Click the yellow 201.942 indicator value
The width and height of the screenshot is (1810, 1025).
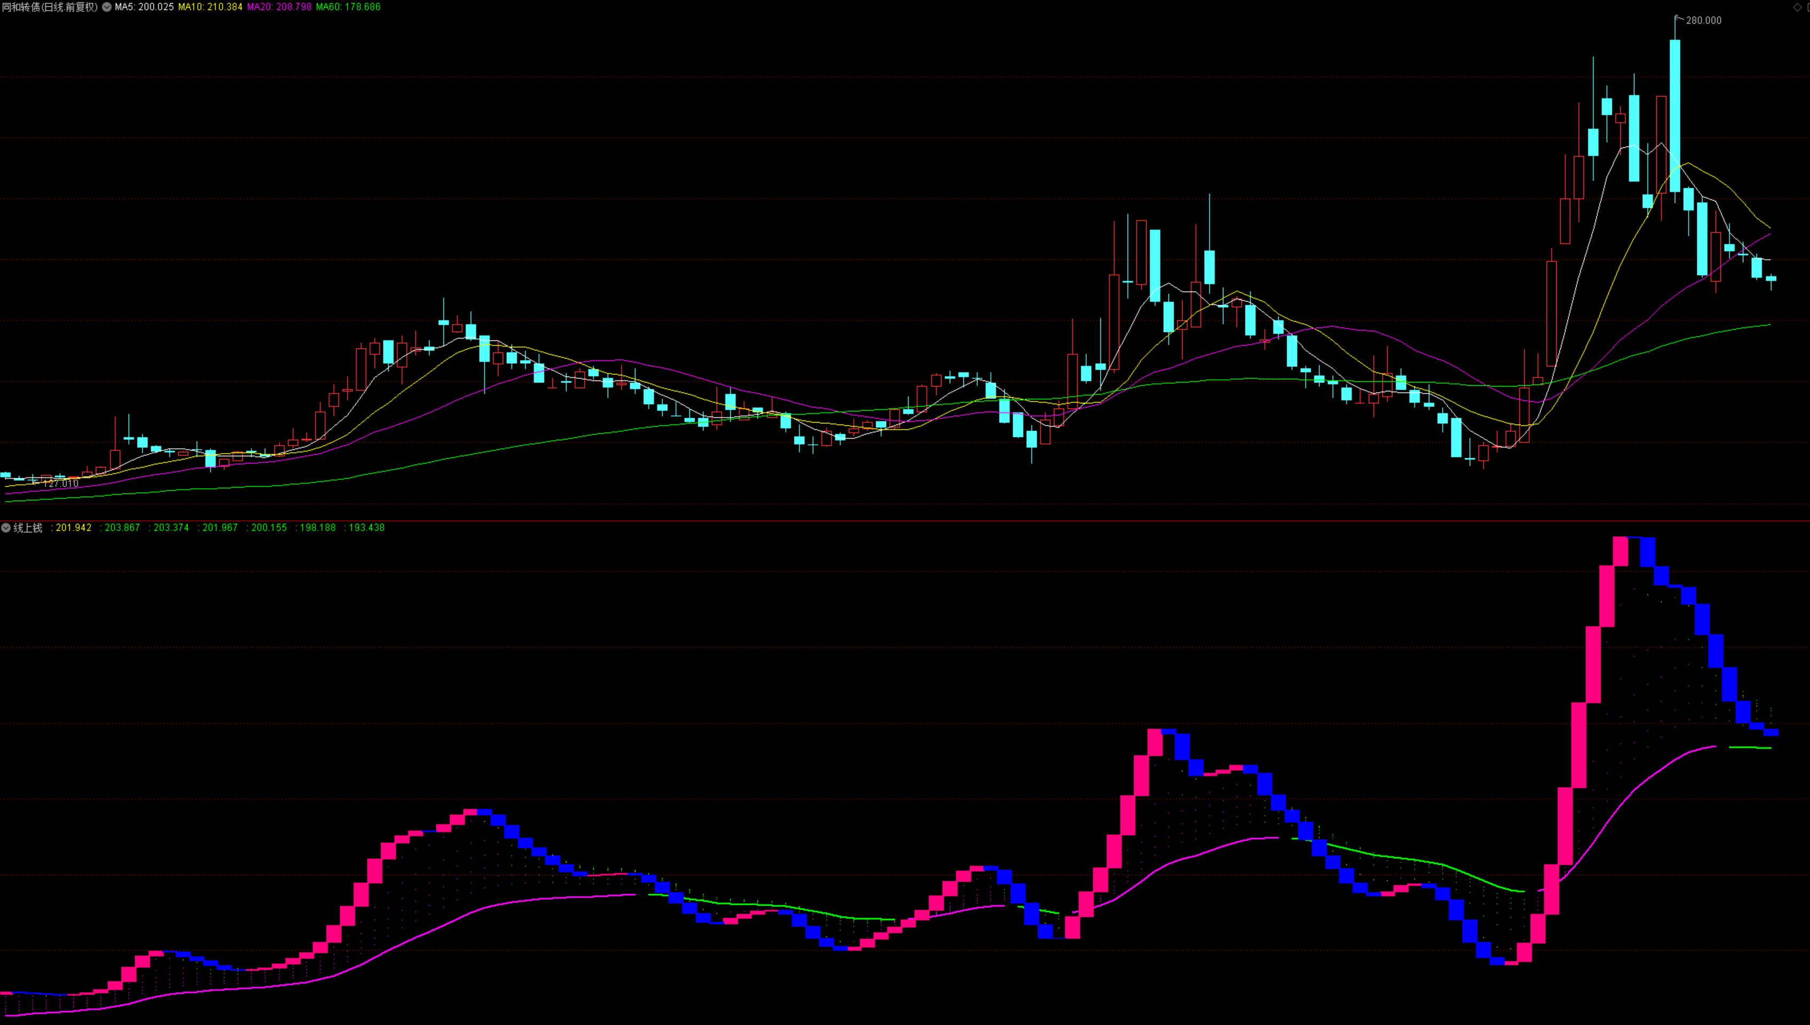[x=74, y=528]
